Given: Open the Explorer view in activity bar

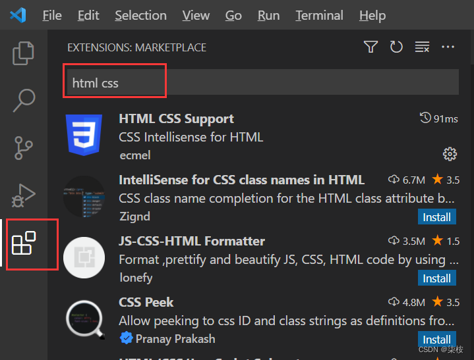Looking at the screenshot, I should tap(23, 53).
